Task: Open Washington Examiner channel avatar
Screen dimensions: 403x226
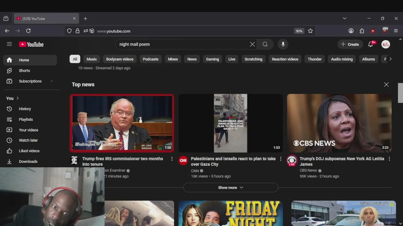Action: point(74,161)
